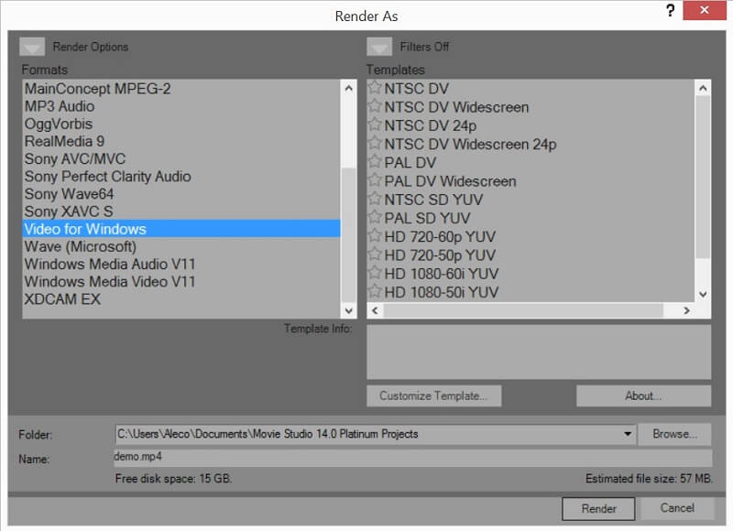
Task: Select the NTSC DV template name
Action: click(417, 89)
